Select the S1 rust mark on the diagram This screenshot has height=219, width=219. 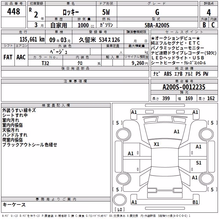199,163
